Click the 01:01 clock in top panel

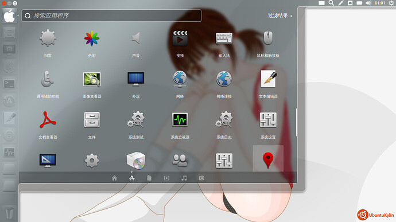pos(380,3)
